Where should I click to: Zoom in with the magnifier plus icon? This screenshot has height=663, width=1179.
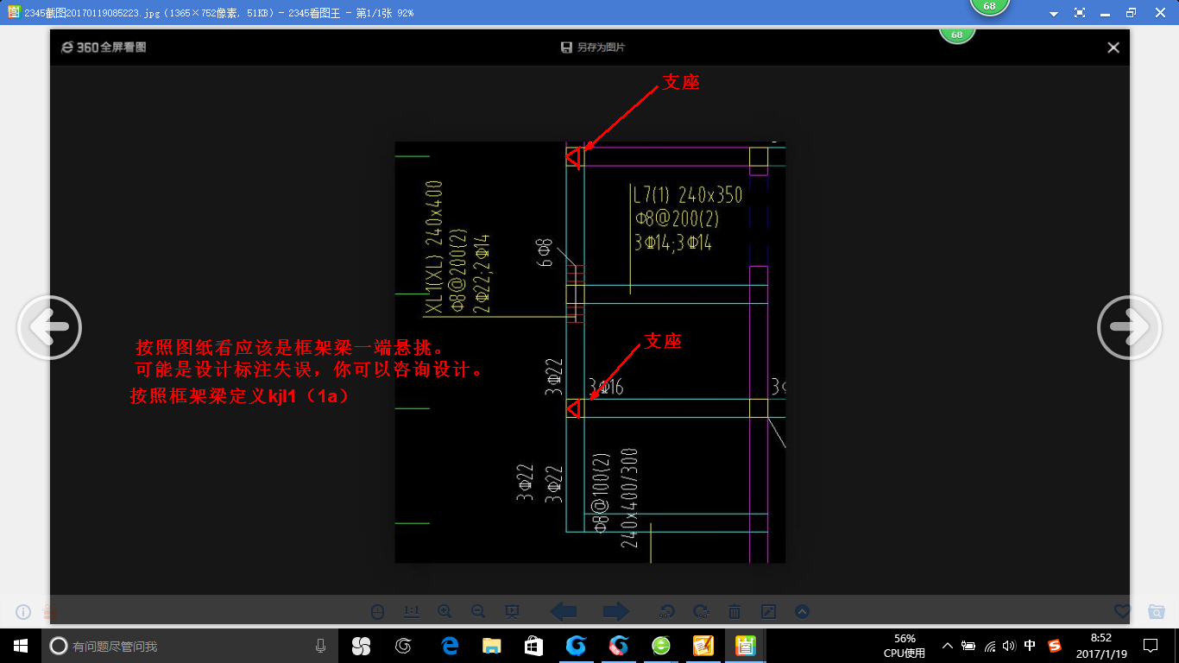tap(445, 612)
